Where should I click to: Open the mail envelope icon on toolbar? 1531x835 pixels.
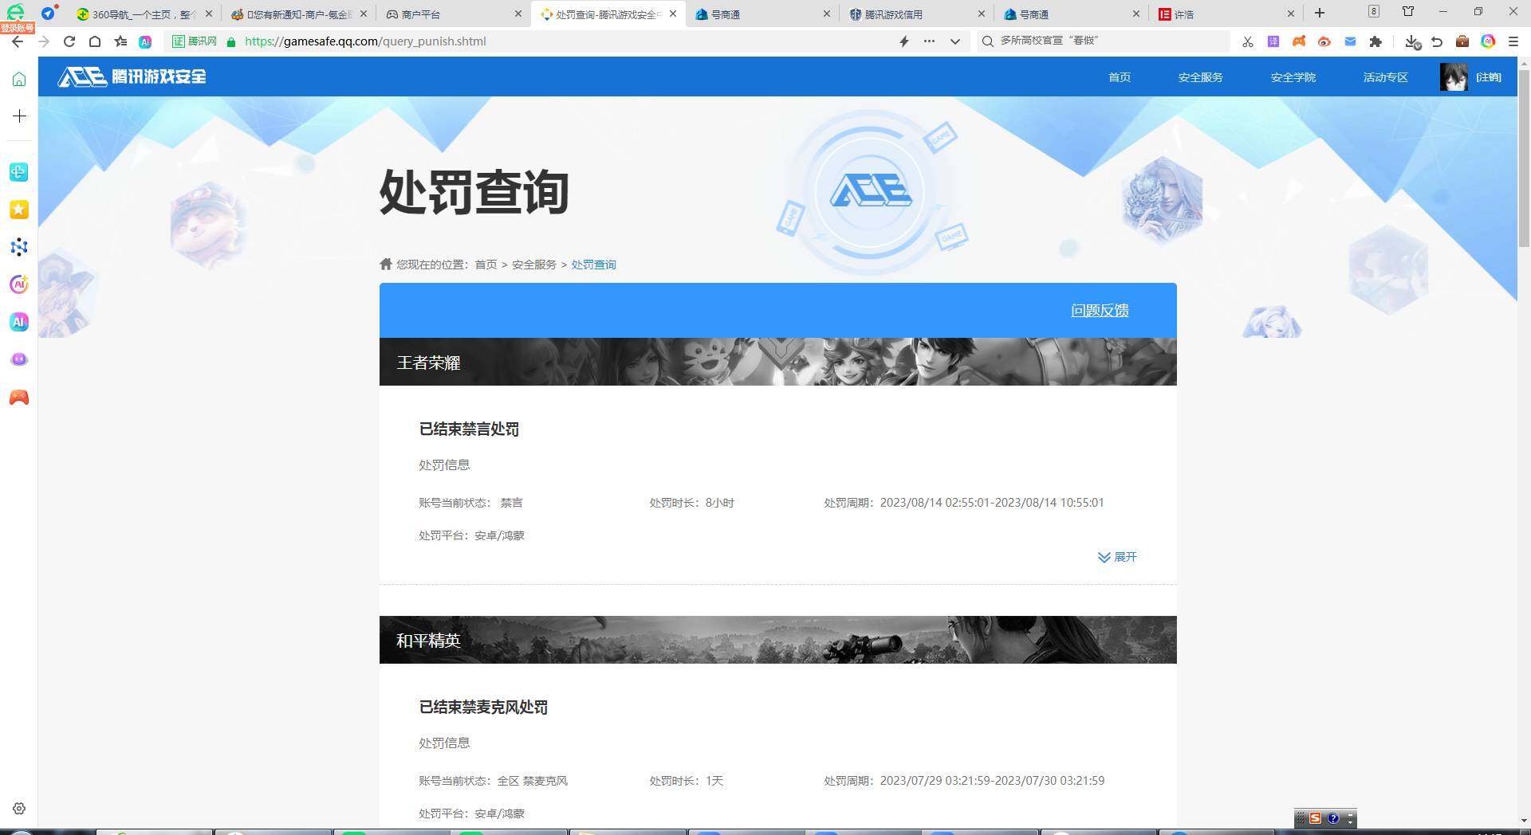(1351, 41)
